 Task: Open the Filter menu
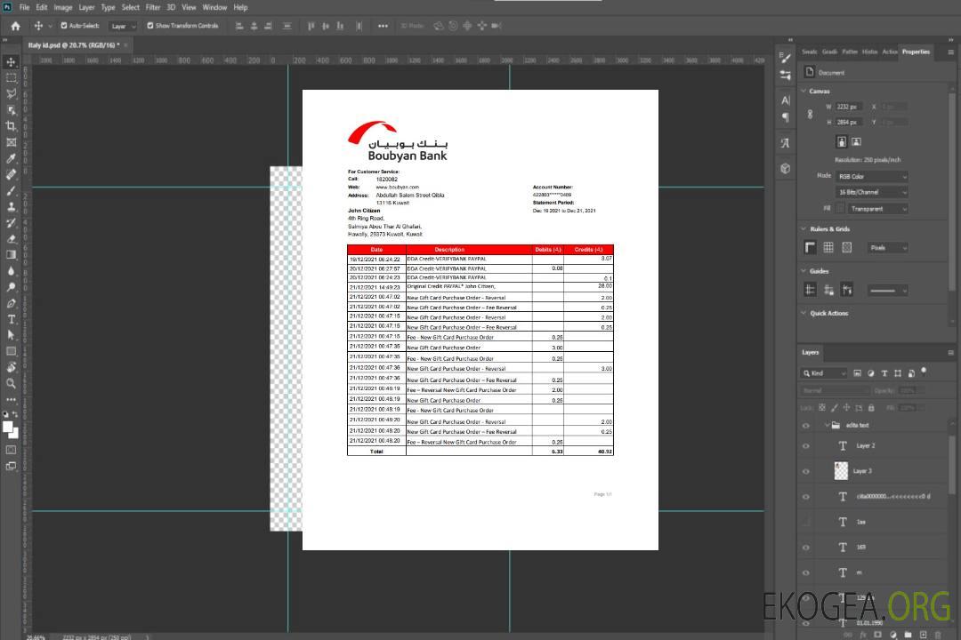pos(153,7)
